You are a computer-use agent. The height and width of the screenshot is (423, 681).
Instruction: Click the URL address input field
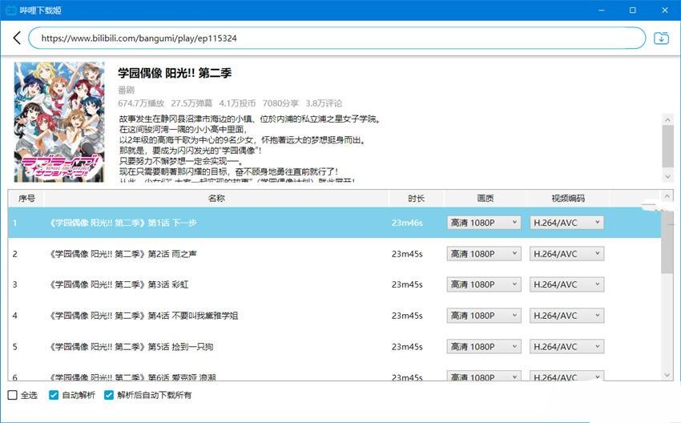tap(337, 38)
